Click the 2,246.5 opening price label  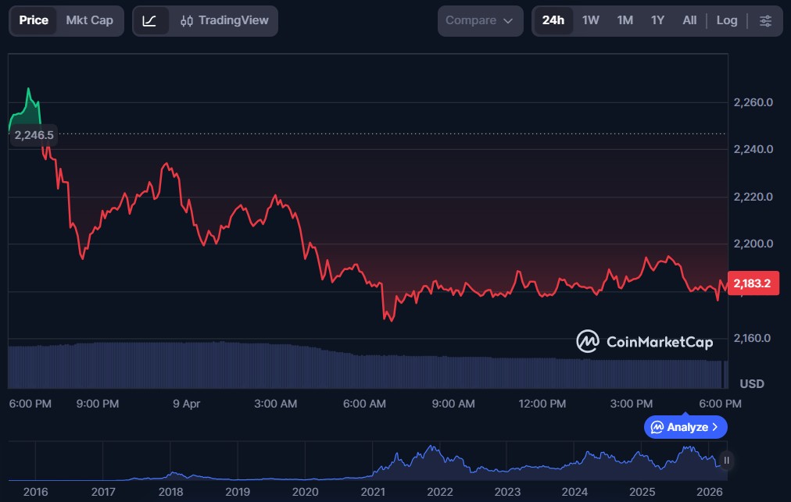[x=34, y=135]
